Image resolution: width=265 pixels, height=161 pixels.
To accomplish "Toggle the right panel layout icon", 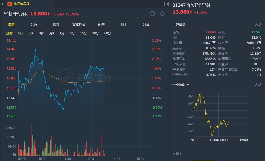I will pyautogui.click(x=166, y=4).
